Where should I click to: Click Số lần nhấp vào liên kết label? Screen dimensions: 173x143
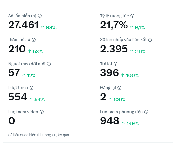point(123,40)
